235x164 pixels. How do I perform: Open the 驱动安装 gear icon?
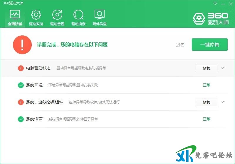(x=36, y=15)
